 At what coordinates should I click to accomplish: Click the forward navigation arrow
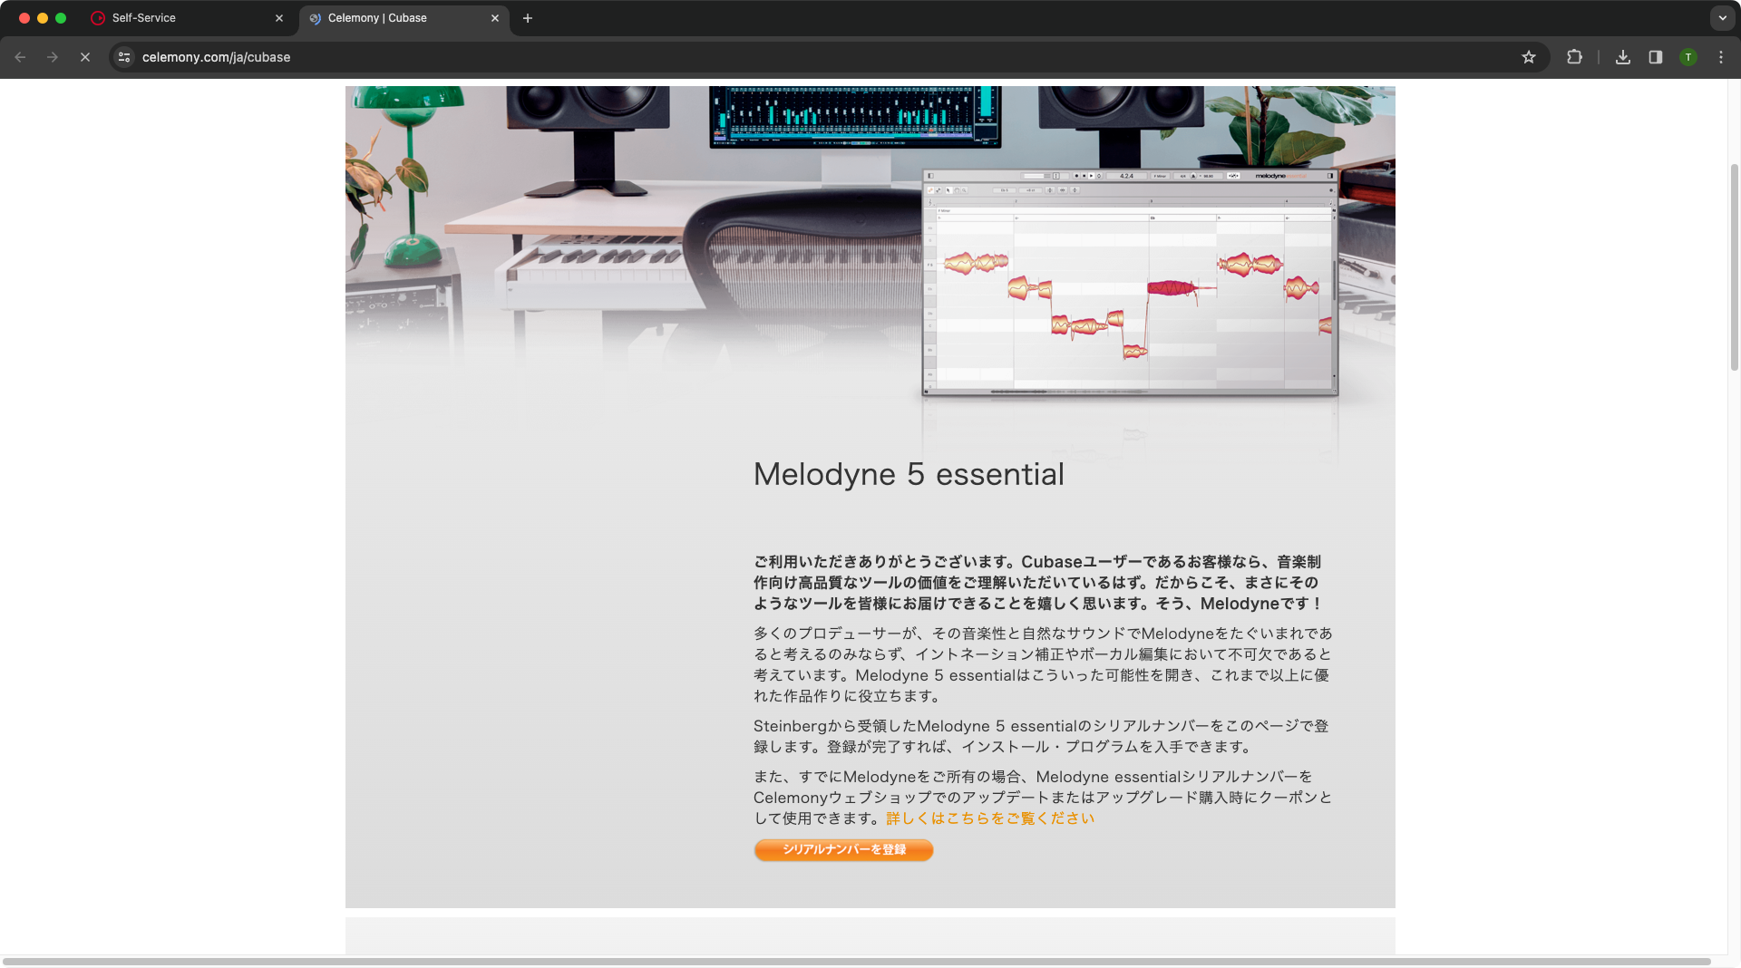(53, 57)
